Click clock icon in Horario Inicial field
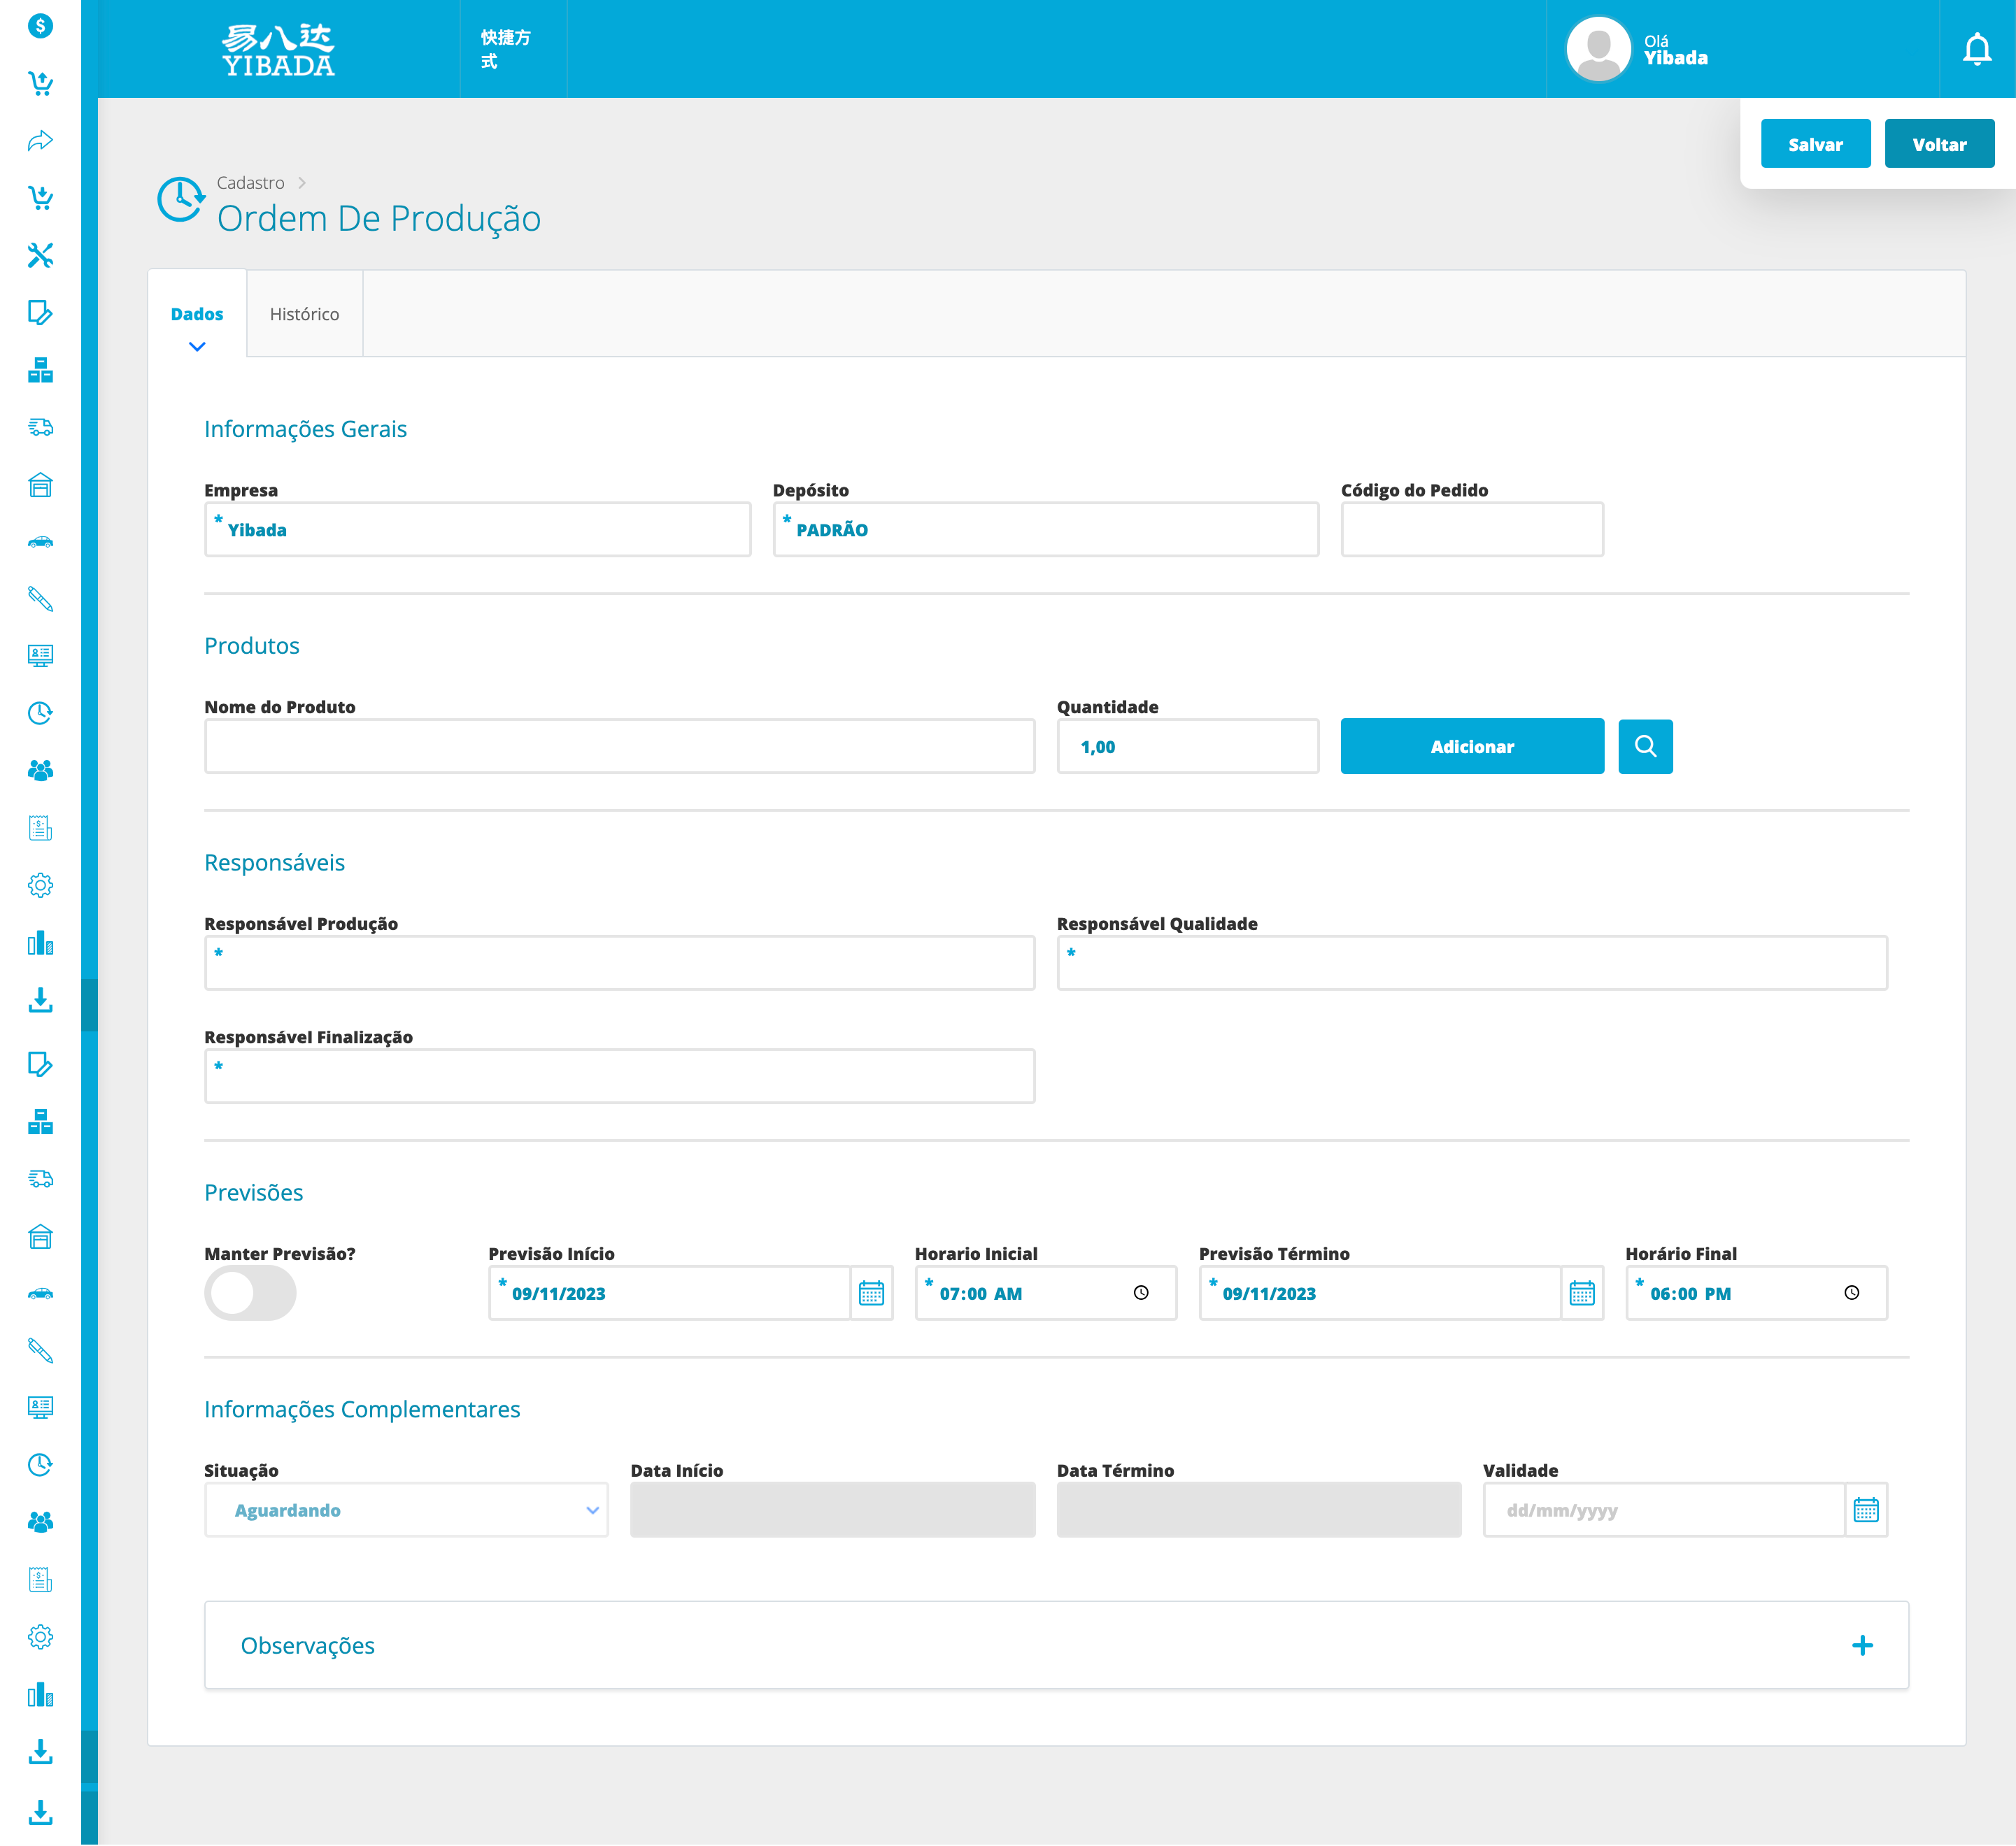 point(1141,1294)
